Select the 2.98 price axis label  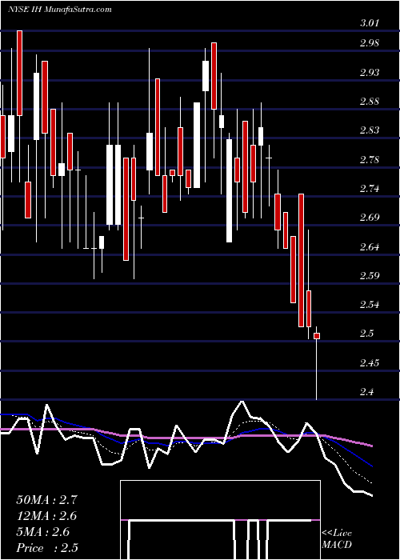[x=369, y=43]
